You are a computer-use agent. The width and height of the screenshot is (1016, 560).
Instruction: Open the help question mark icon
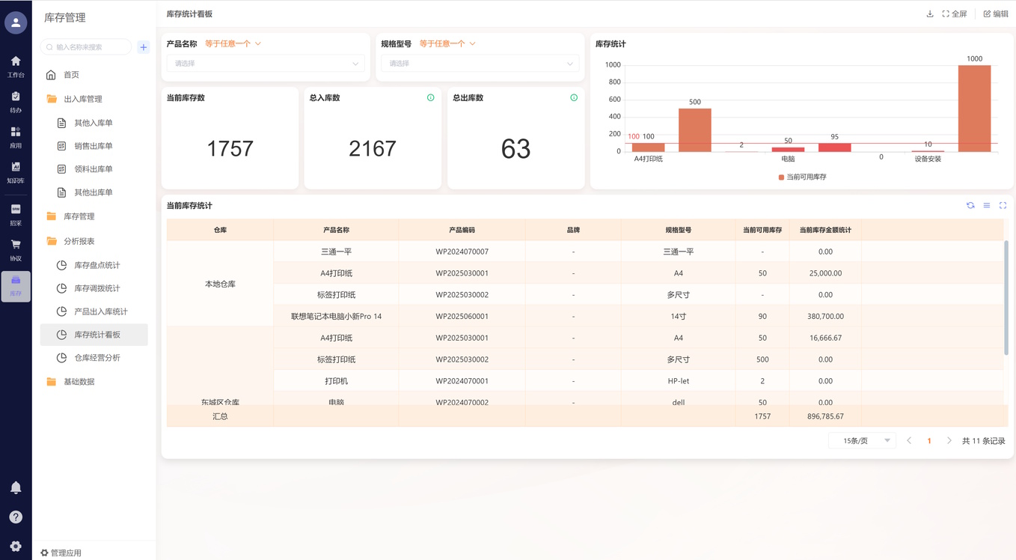click(x=16, y=517)
